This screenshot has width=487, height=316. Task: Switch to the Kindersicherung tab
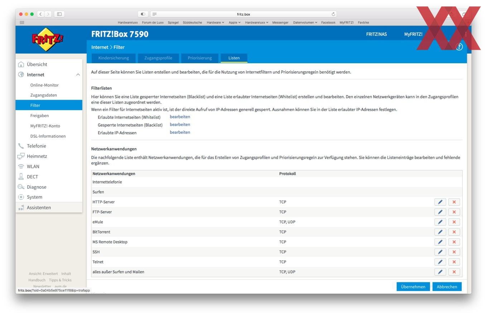click(x=114, y=58)
